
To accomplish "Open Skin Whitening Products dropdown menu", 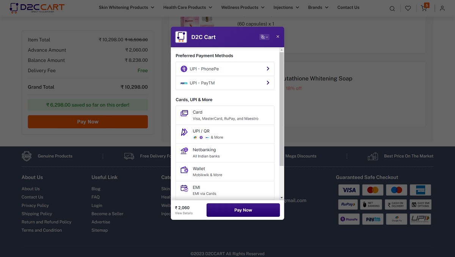I will (126, 7).
